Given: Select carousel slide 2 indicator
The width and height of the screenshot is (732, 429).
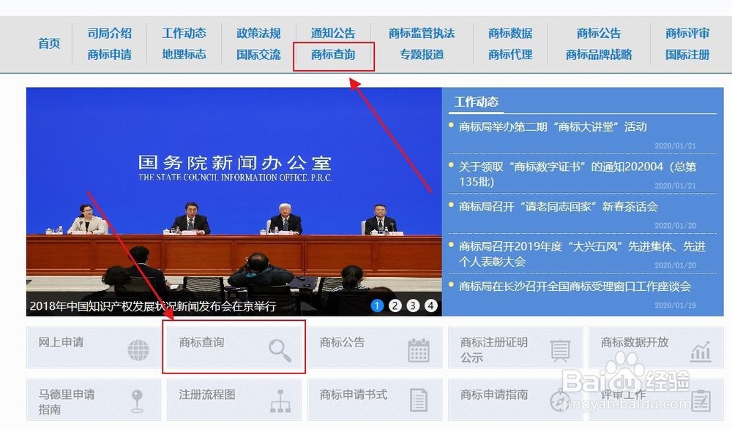Looking at the screenshot, I should coord(395,306).
